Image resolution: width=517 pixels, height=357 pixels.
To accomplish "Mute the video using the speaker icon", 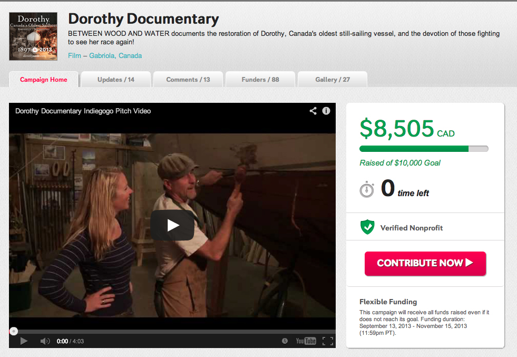I will point(45,341).
